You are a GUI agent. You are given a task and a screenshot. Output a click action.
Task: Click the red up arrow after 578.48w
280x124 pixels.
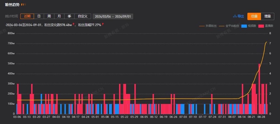[x=73, y=24]
